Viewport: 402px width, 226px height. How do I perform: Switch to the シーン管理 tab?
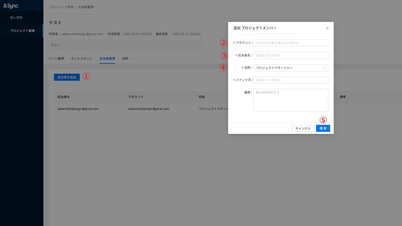[56, 58]
